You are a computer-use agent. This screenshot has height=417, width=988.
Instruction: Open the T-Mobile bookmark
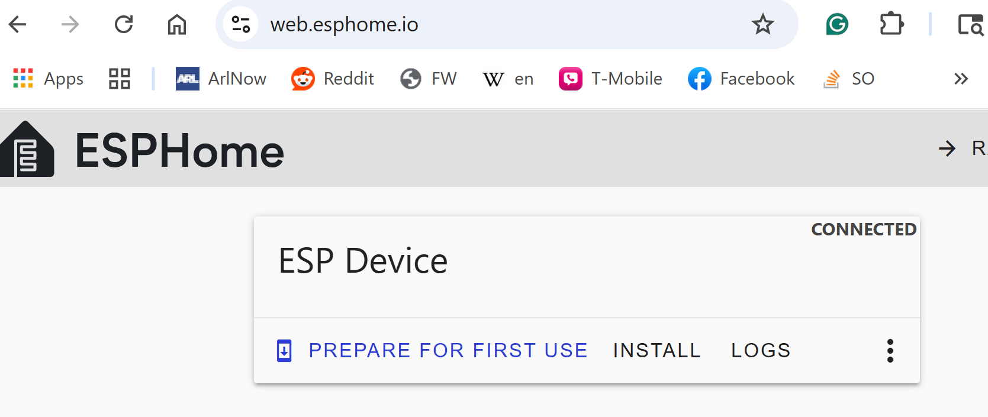[610, 79]
